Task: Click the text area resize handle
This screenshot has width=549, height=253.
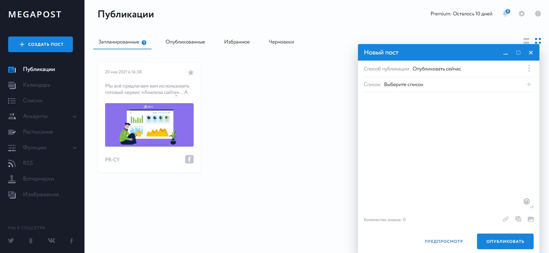Action: click(532, 206)
